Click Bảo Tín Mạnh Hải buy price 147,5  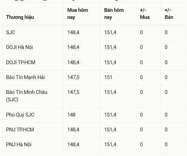coord(73,77)
